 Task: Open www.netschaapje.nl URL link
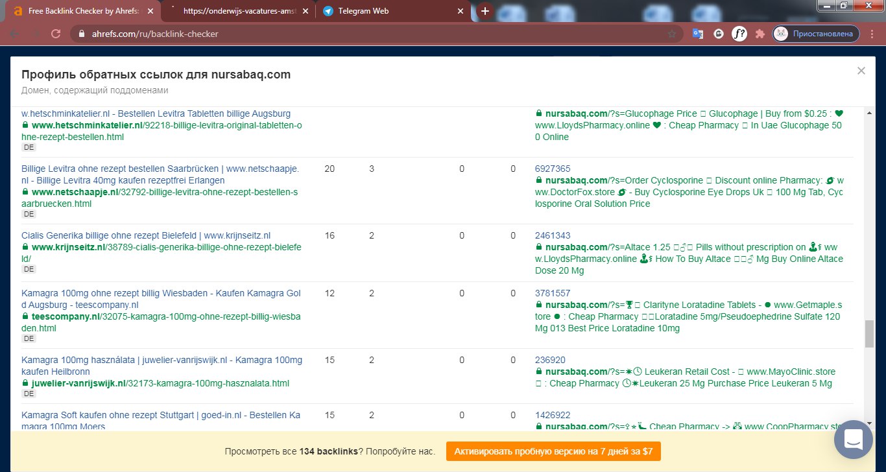160,198
